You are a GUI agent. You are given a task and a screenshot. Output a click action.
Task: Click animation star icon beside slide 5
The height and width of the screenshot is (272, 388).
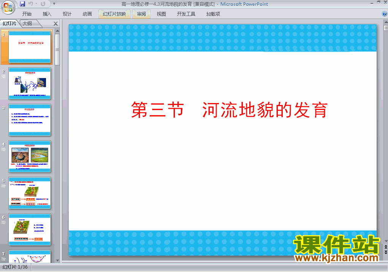point(3,186)
